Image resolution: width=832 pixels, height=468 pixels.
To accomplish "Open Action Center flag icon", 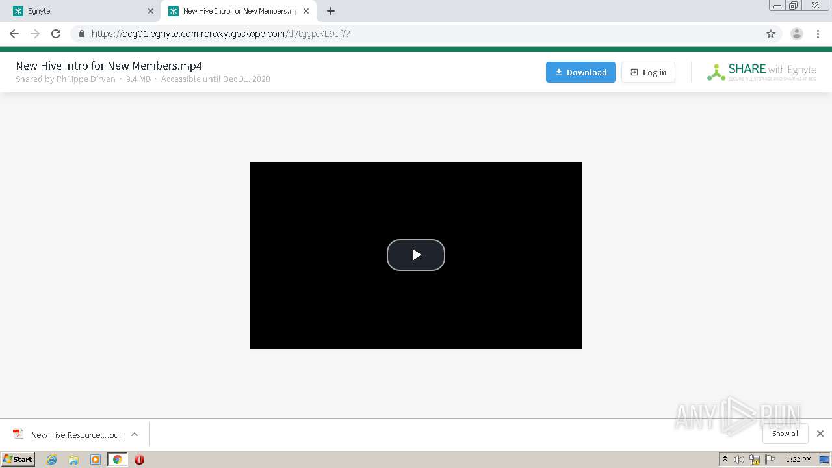I will pyautogui.click(x=770, y=460).
